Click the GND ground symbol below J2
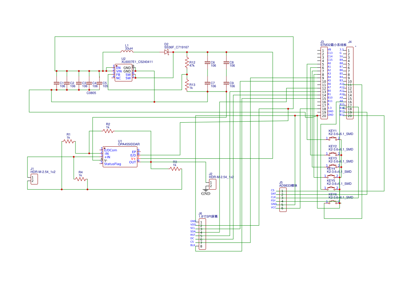This screenshot has height=284, width=401. (x=206, y=190)
